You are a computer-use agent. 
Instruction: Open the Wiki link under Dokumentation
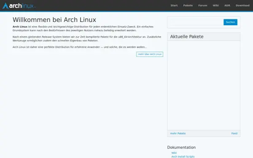coord(174,153)
